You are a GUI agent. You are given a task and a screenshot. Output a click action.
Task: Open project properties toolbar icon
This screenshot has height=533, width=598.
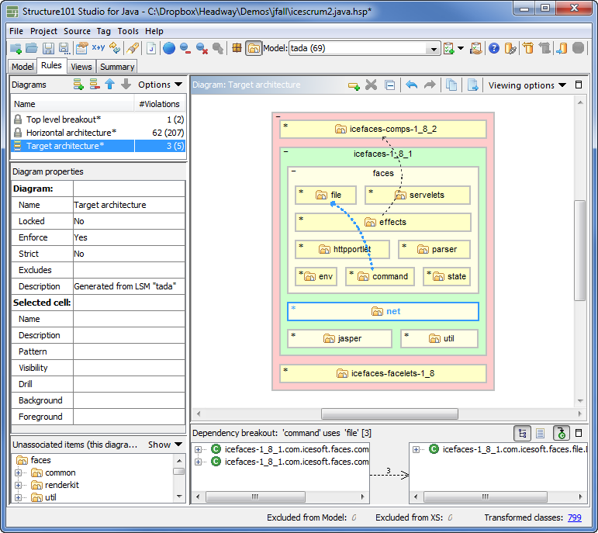(81, 48)
